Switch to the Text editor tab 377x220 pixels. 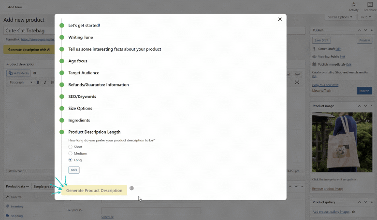[x=297, y=74]
